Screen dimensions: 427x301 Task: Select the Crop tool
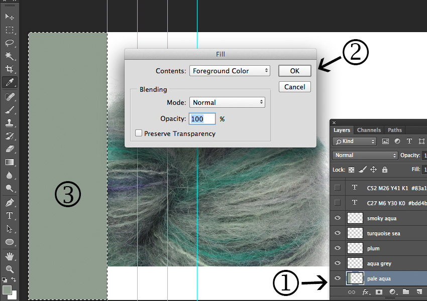pos(10,69)
